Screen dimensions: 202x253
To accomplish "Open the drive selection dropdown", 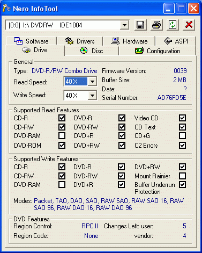I will coord(124,25).
